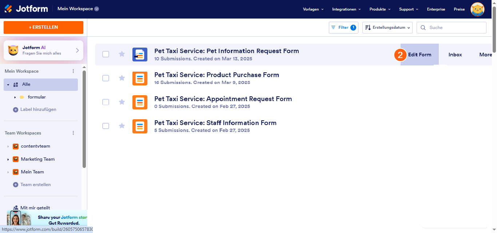Open the Integrationen menu
Screen dimensions: 497x233
click(x=346, y=9)
